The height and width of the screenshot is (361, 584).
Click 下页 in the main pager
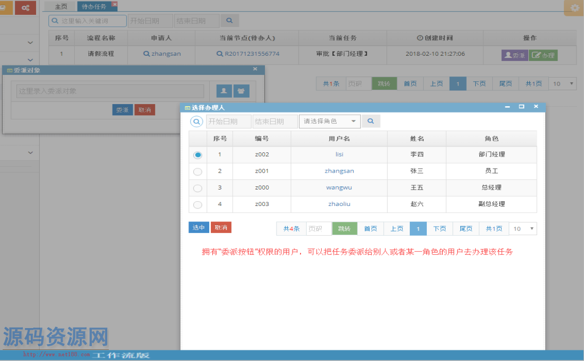pyautogui.click(x=480, y=83)
